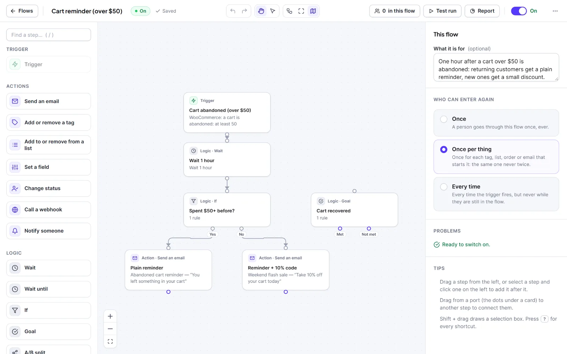Click the envelope icon on Reminder + 10% code card
Screen dimensions: 567x354
coord(252,258)
